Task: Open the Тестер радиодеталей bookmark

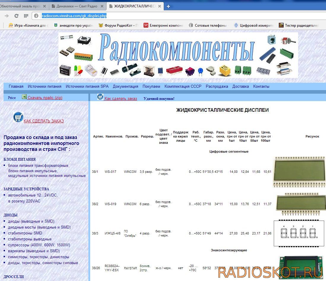Action: (298, 25)
